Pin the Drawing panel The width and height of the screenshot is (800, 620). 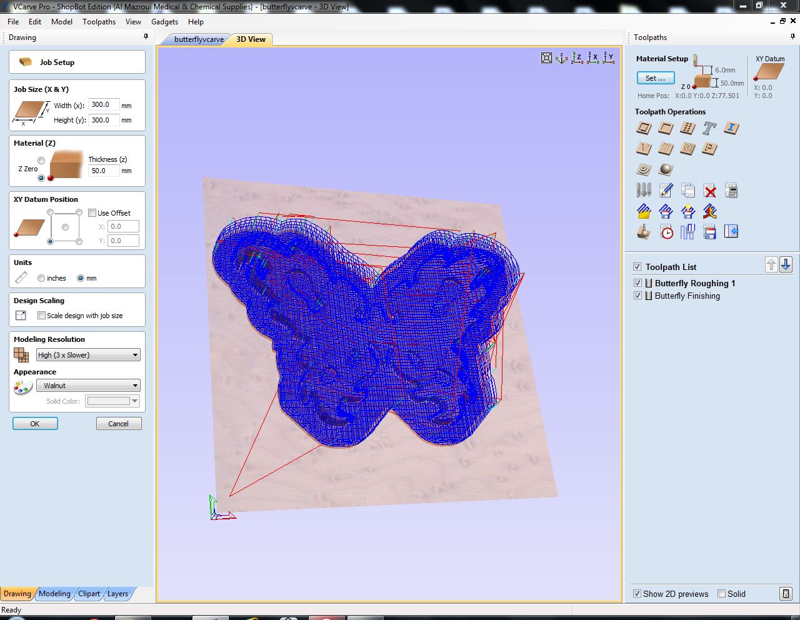click(146, 37)
